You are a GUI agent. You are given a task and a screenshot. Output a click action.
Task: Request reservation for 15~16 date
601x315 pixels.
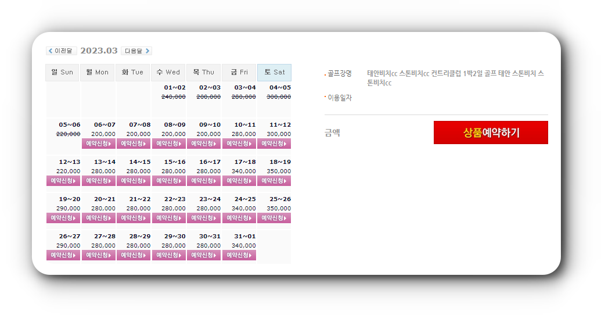point(168,181)
